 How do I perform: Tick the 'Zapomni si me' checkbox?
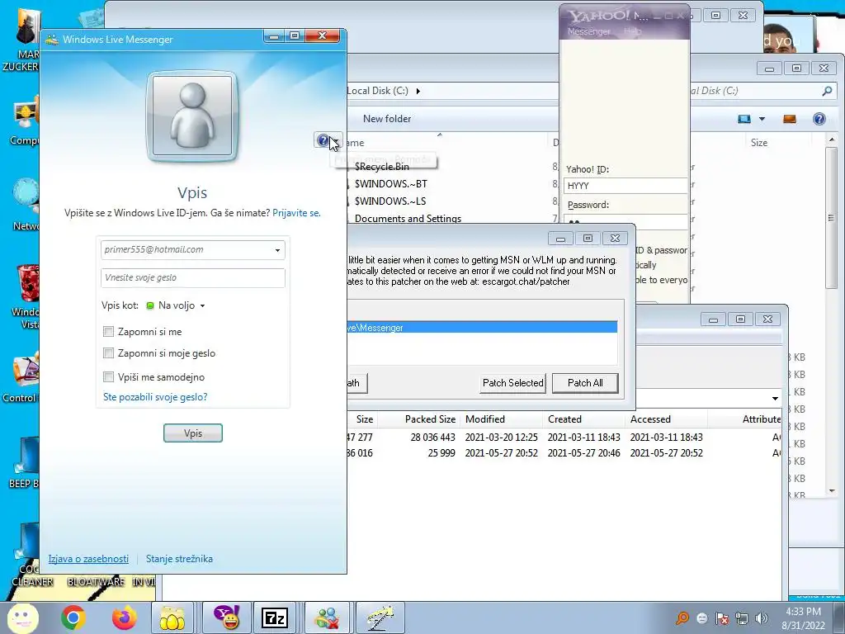click(x=108, y=332)
